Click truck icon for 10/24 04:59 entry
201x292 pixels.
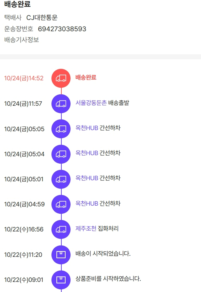click(61, 204)
